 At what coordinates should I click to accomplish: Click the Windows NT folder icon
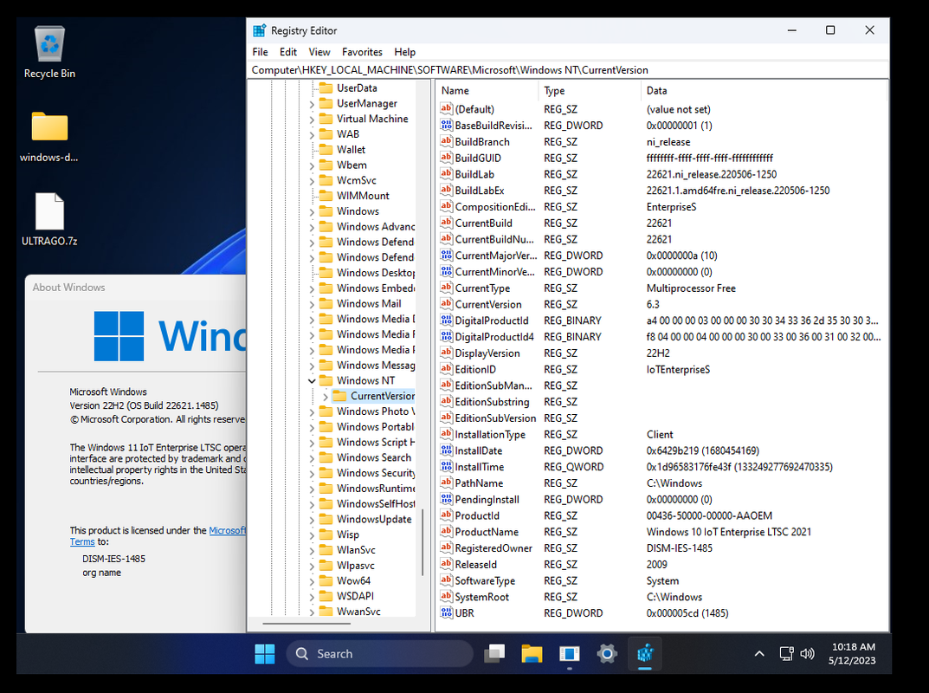click(x=326, y=380)
